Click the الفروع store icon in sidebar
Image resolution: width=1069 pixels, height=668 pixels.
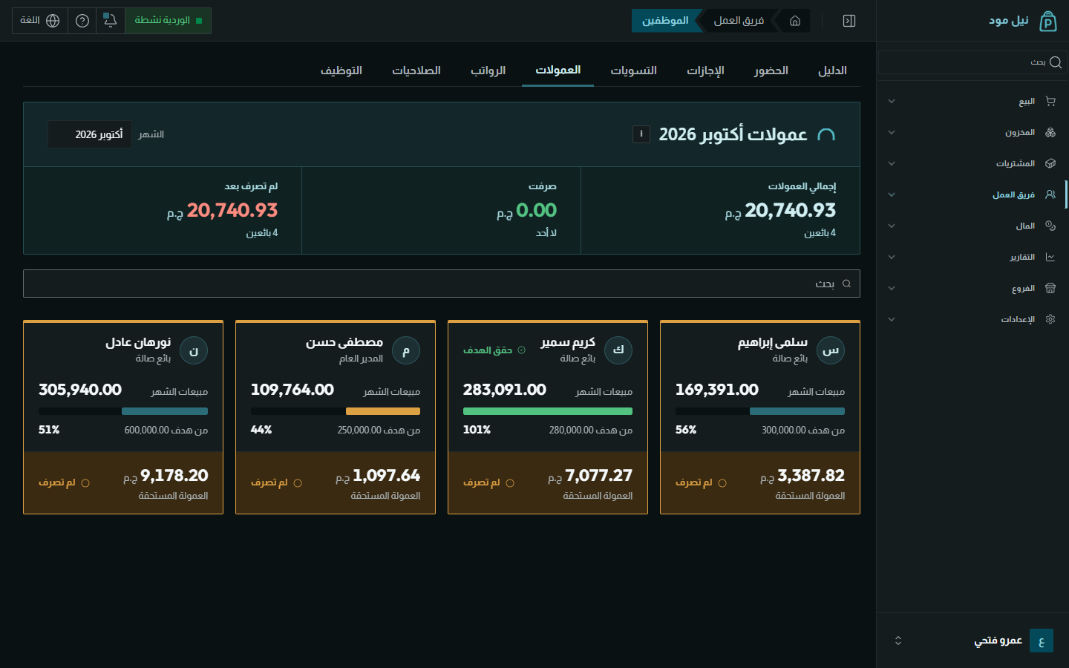point(1050,288)
